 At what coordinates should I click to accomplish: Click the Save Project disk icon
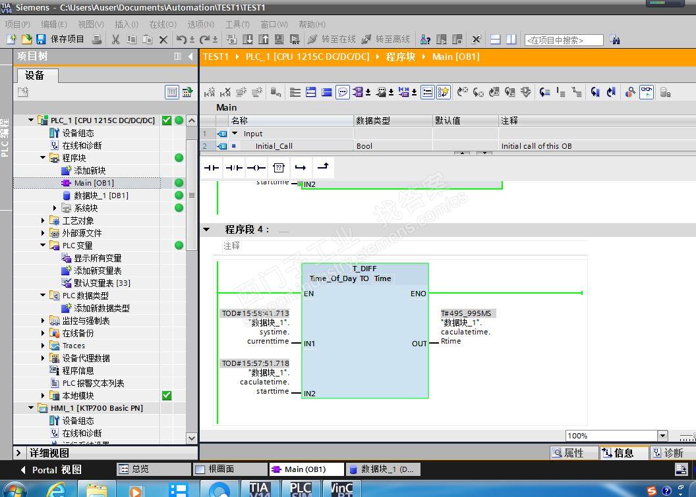41,39
